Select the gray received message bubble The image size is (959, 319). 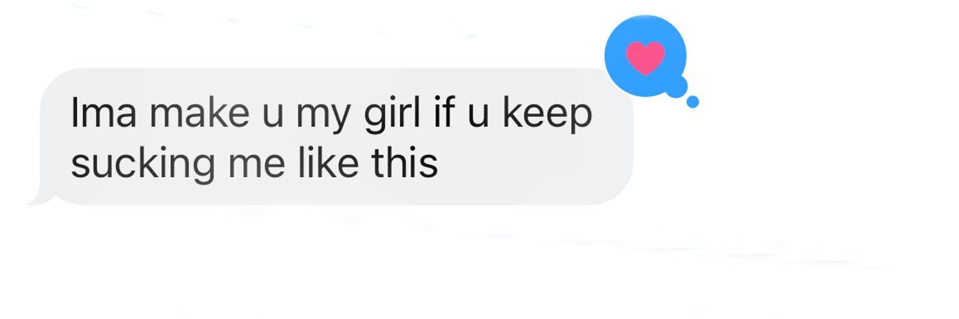point(330,137)
